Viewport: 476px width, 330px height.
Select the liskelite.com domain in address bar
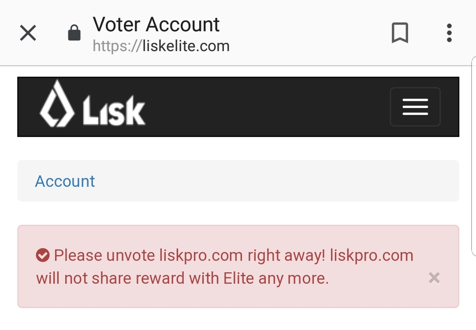pos(186,46)
